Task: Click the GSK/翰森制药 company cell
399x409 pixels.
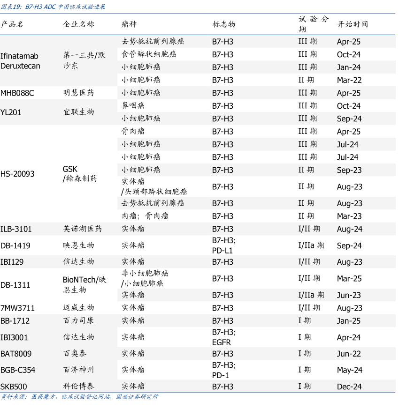Action: click(80, 174)
